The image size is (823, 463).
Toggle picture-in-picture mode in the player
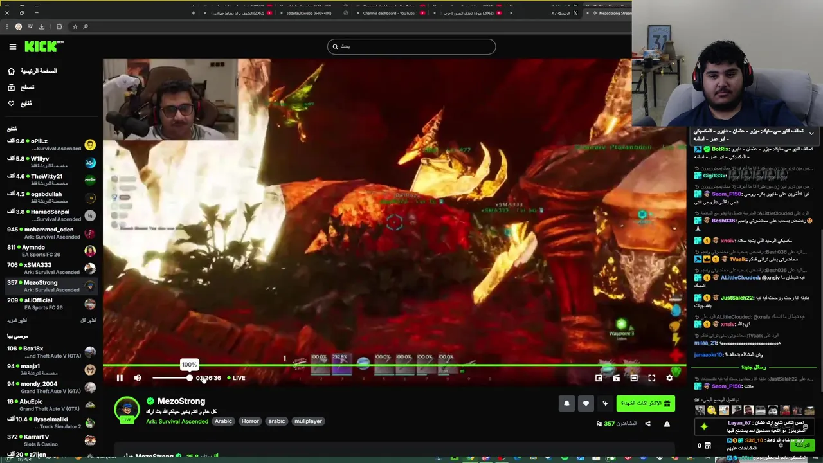point(599,378)
